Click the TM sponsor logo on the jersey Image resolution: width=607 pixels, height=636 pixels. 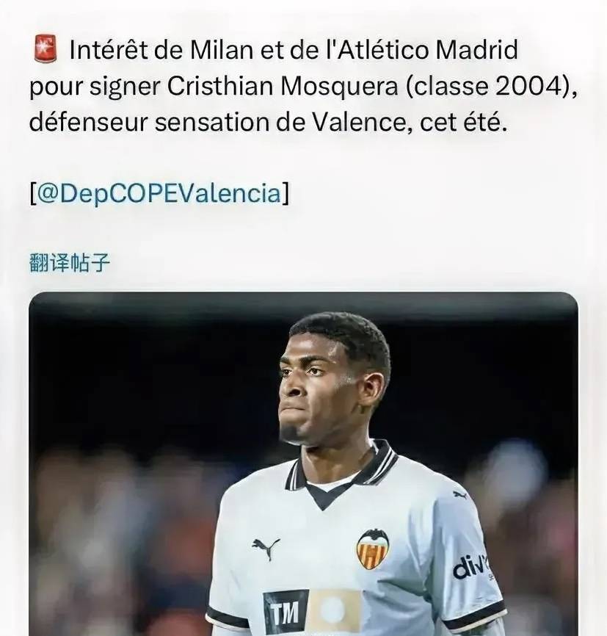pos(286,612)
